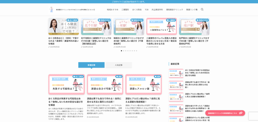Open carousel article 松戸駅の二重整形クリニックおすすめ3選
Viewport: 258px width, 122px height.
(194, 41)
